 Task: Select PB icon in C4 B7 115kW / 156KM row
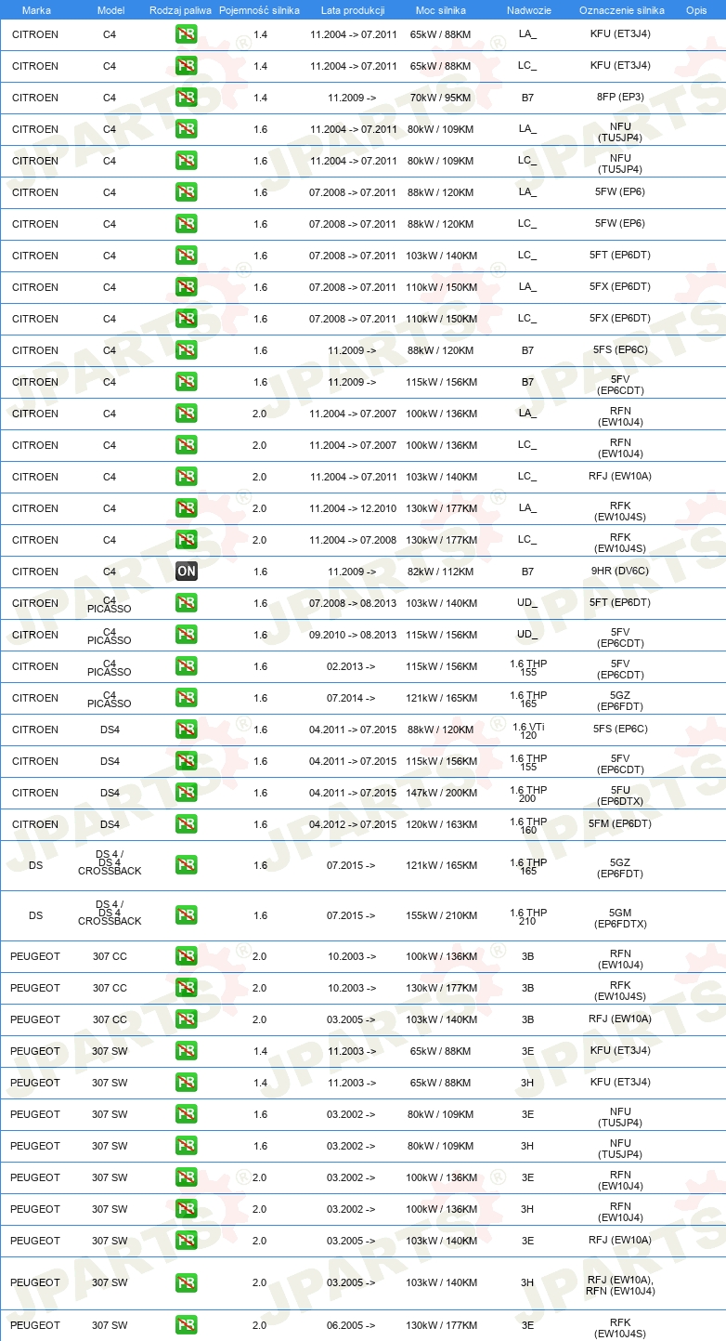pos(186,382)
